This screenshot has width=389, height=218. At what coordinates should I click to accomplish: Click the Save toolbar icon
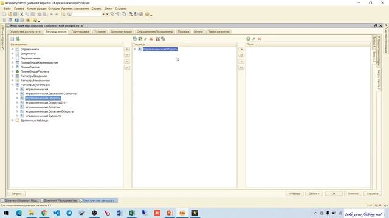[x=15, y=15]
